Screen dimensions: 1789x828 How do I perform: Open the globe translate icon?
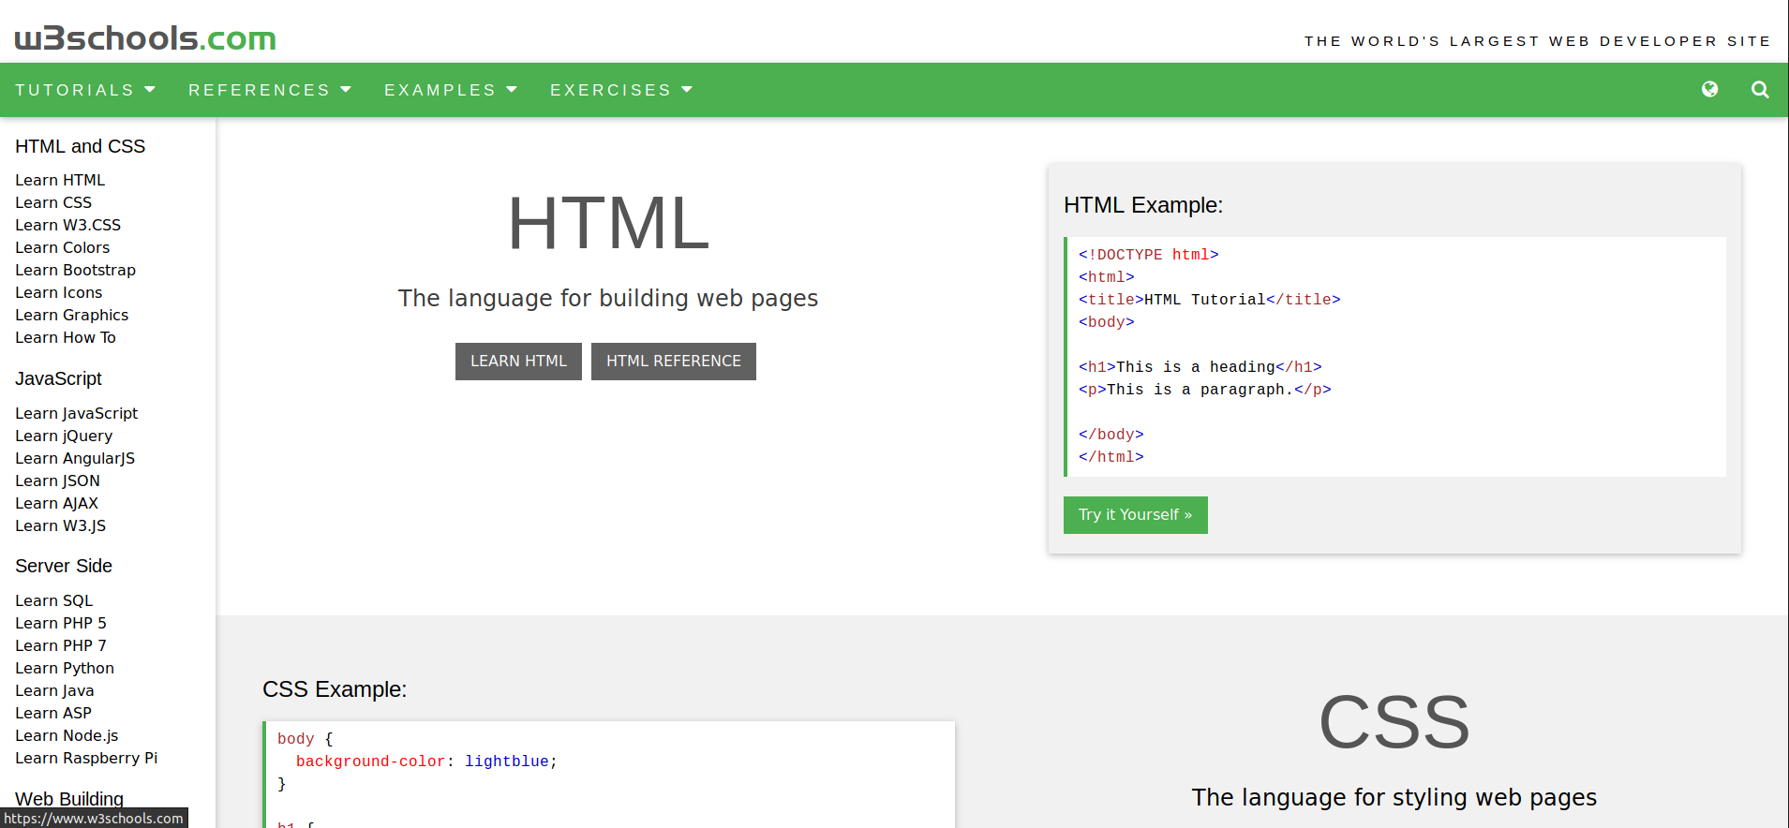[x=1710, y=89]
